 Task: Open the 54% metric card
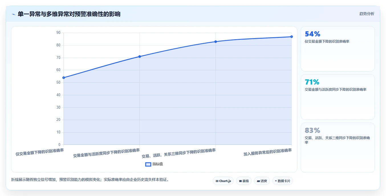pyautogui.click(x=338, y=49)
